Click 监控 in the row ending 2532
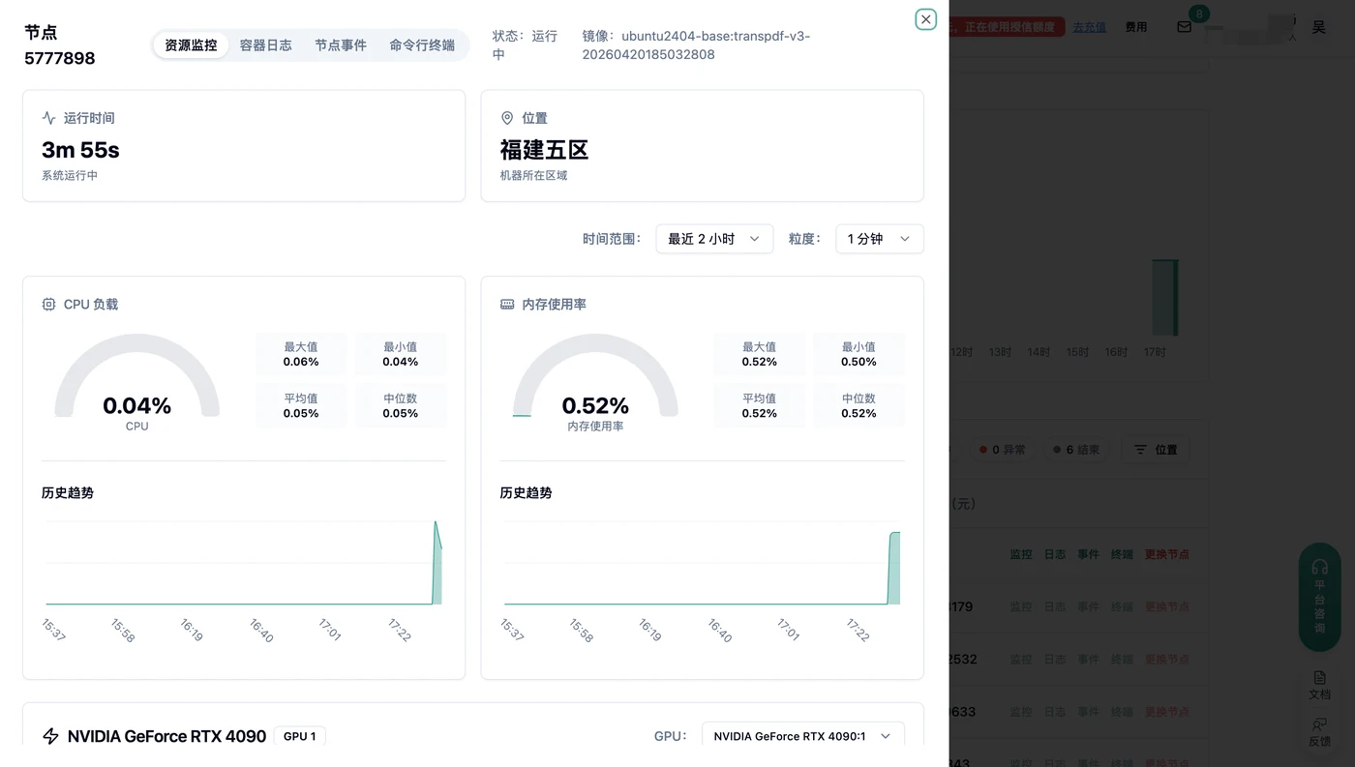The image size is (1355, 767). (x=1021, y=660)
